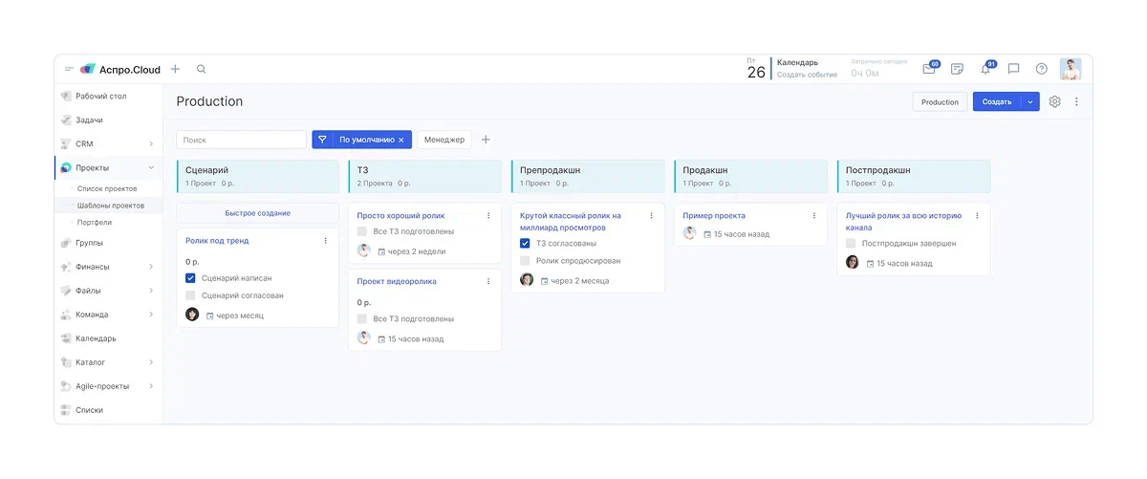
Task: Click the search magnifier icon in header
Action: click(x=201, y=69)
